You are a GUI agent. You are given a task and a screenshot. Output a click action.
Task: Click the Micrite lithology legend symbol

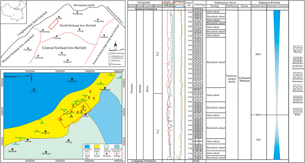click(298, 48)
